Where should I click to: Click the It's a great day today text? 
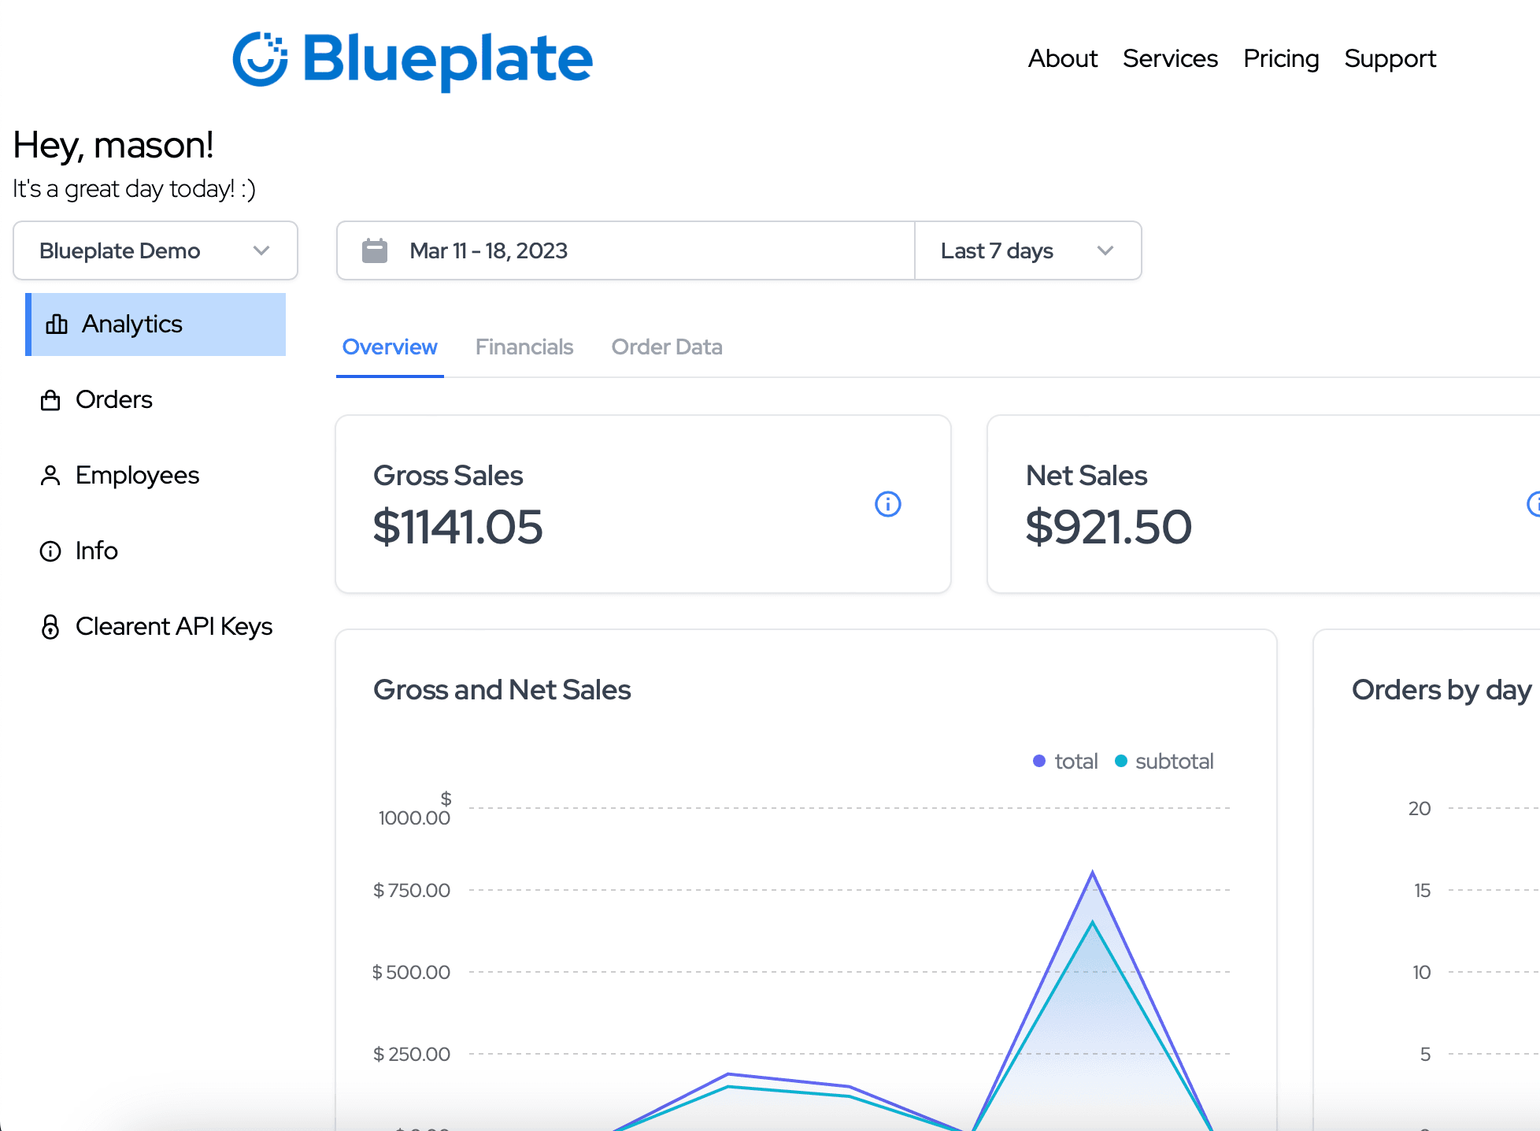pos(135,189)
